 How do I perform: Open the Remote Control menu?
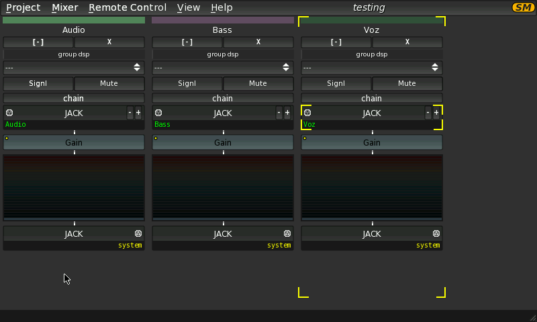(128, 7)
